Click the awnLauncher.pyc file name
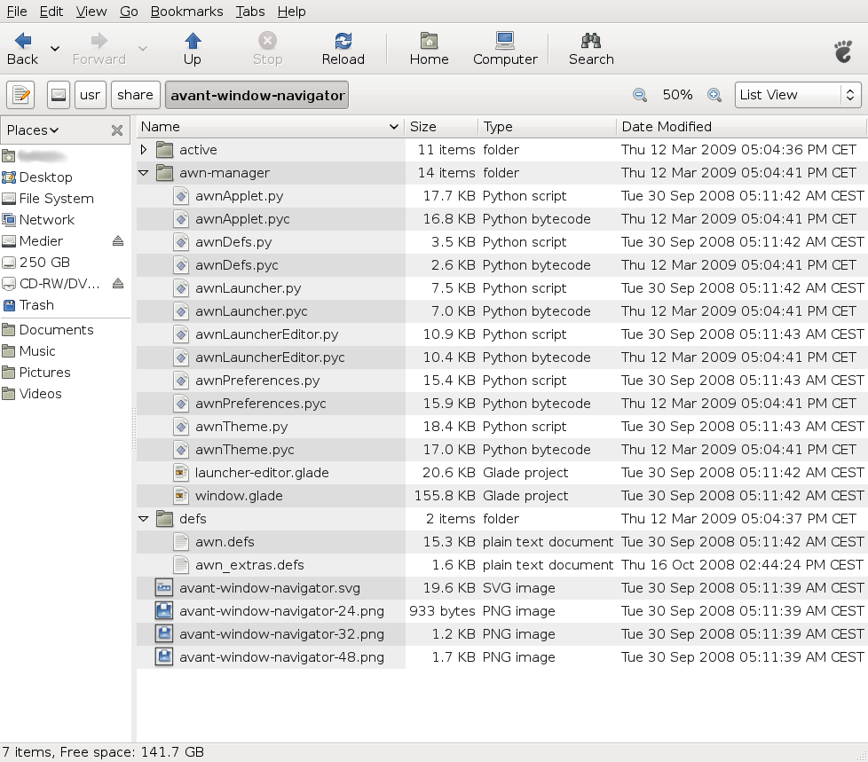 251,311
